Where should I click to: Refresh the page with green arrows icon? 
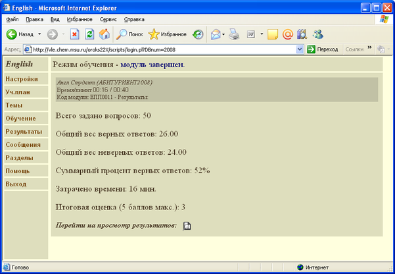89,34
